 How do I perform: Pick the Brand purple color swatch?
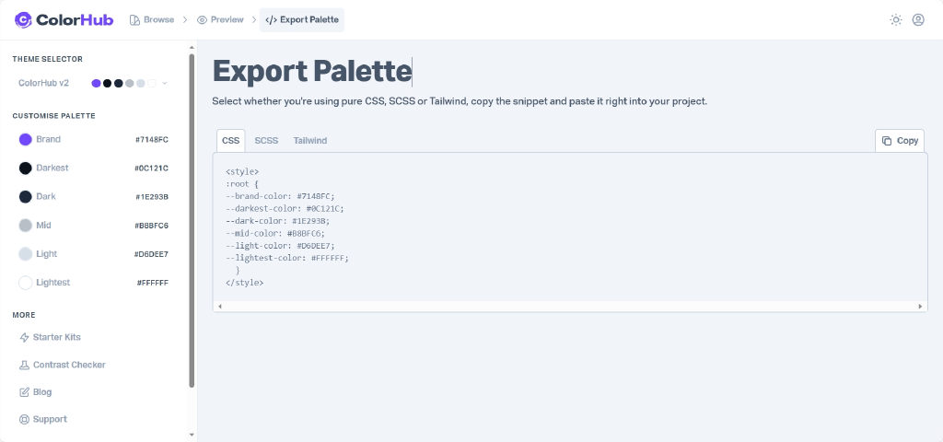26,139
